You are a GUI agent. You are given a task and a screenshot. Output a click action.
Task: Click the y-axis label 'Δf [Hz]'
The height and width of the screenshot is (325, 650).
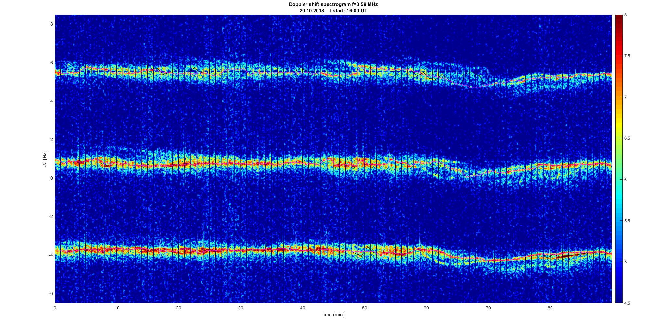click(x=45, y=159)
